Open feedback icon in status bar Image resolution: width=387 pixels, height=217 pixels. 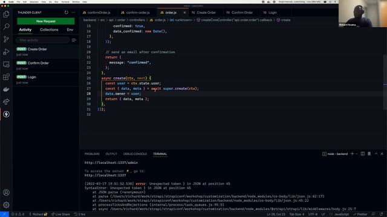coord(374,215)
